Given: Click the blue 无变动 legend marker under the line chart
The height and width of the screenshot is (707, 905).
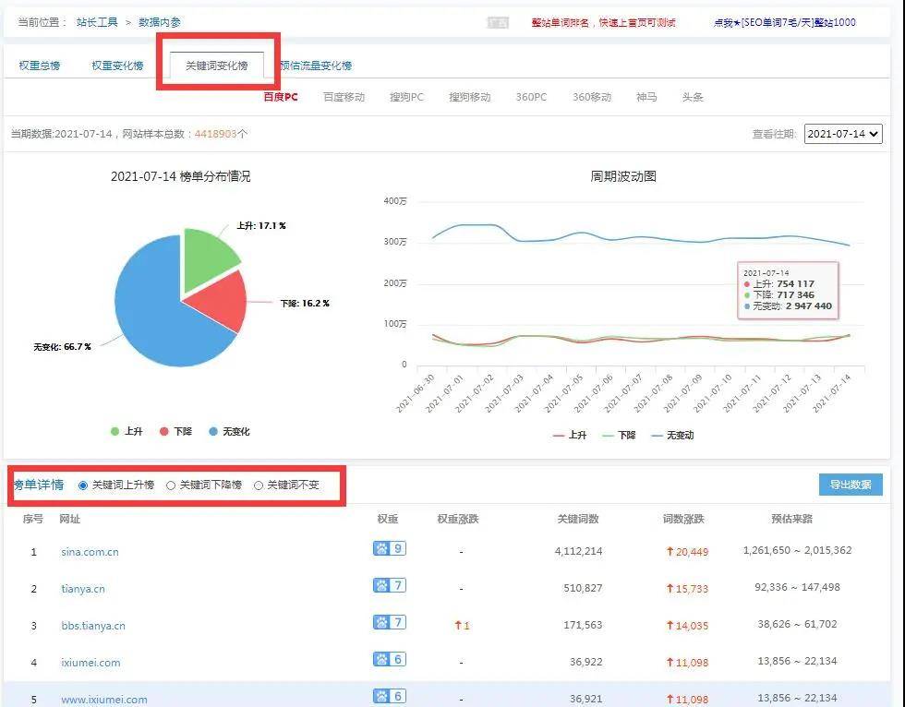Looking at the screenshot, I should 656,434.
